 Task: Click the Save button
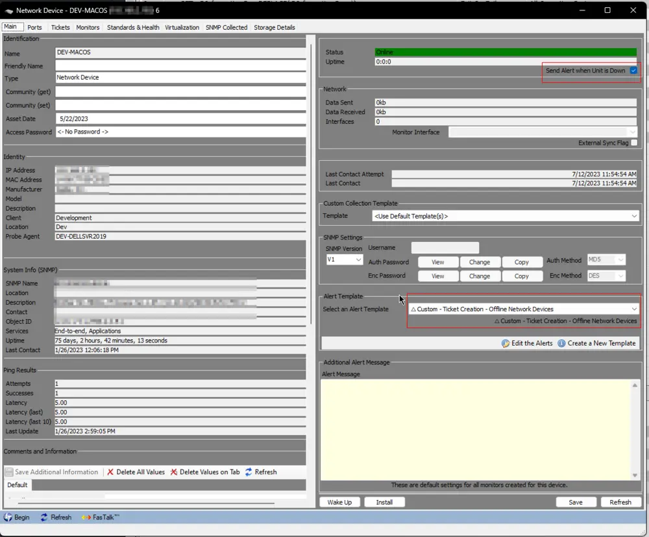575,502
